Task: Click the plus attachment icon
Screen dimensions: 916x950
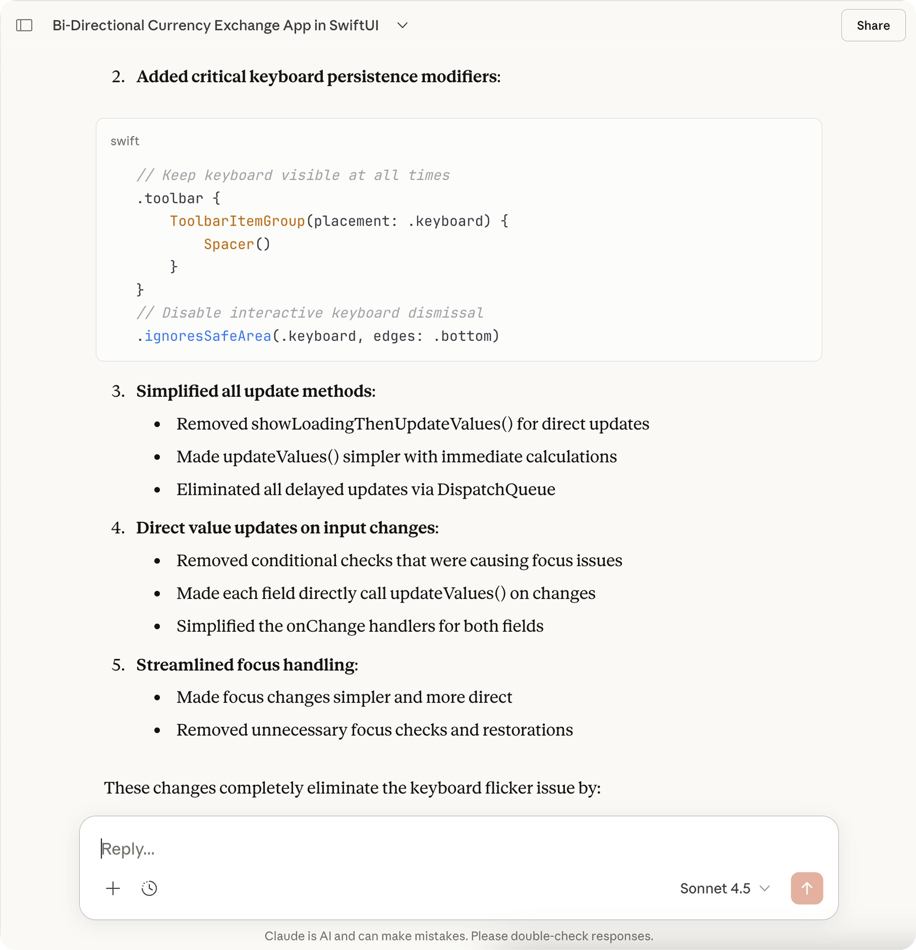Action: pyautogui.click(x=113, y=888)
